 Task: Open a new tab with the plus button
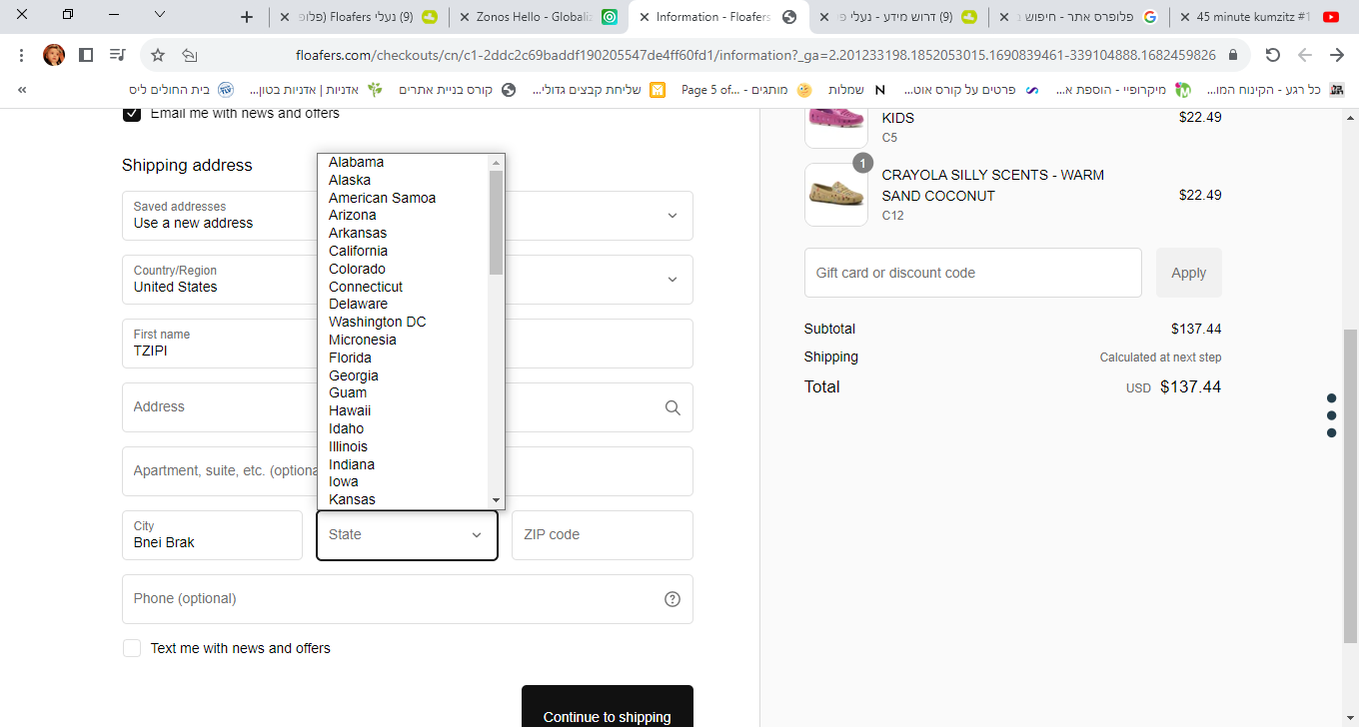click(x=248, y=17)
